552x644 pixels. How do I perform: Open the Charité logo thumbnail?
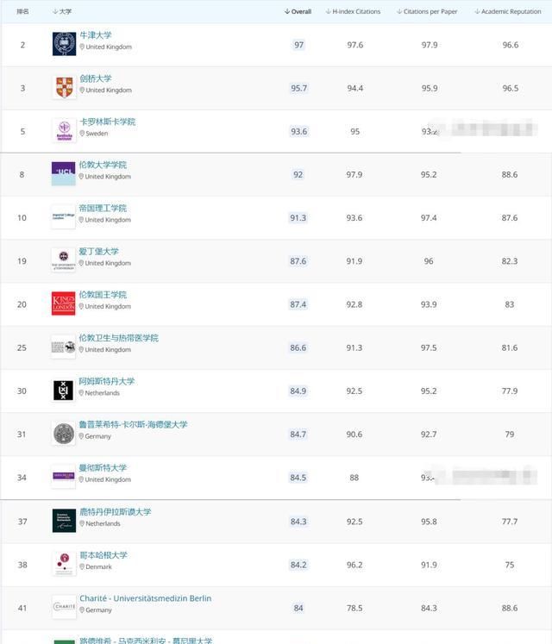click(64, 607)
